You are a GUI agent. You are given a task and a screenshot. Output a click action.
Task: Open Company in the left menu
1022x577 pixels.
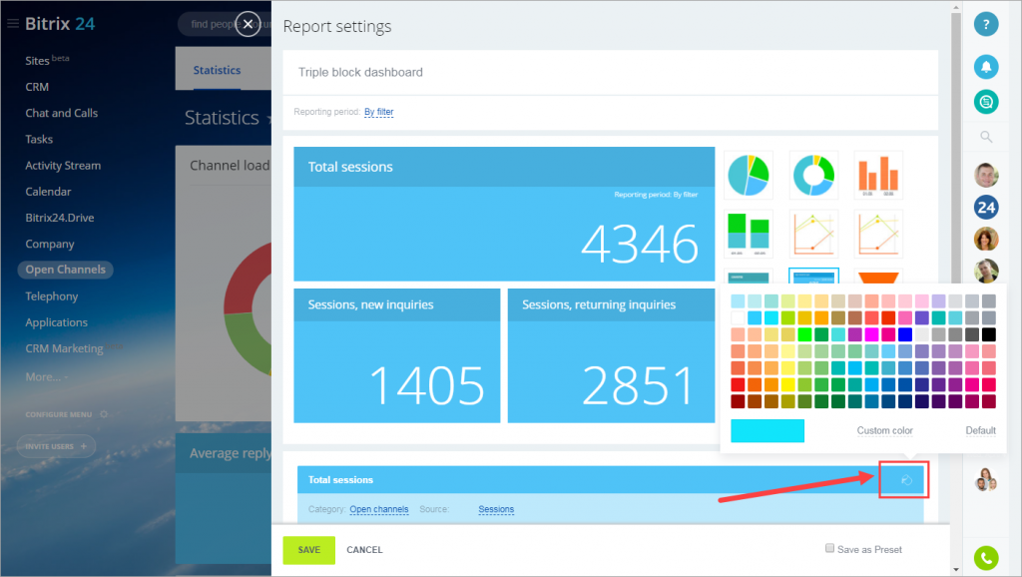(x=50, y=244)
